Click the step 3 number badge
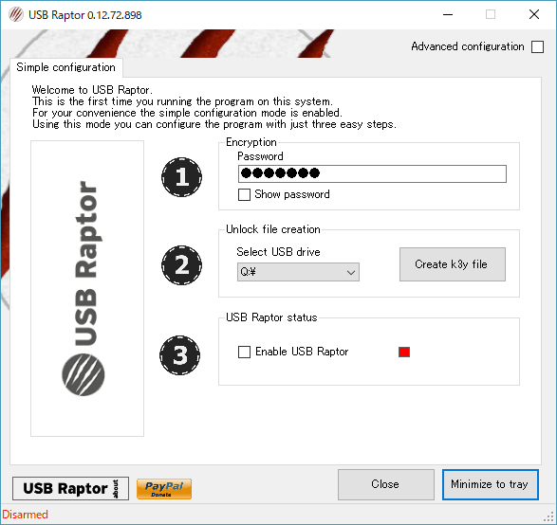Viewport: 557px width, 525px height. pos(179,355)
